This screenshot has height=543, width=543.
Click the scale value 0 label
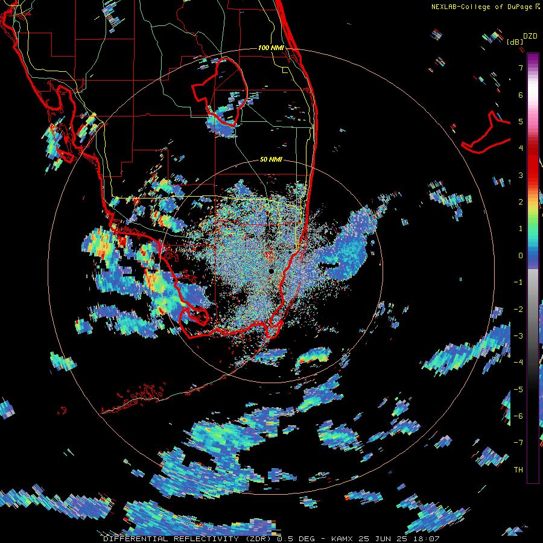(521, 256)
